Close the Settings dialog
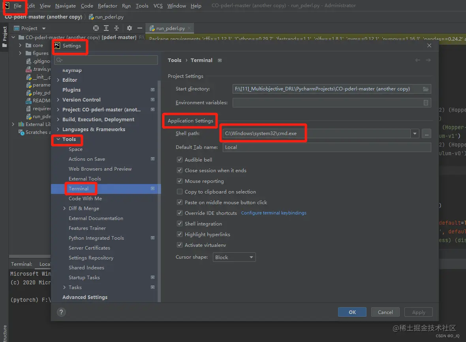The image size is (466, 342). [429, 45]
